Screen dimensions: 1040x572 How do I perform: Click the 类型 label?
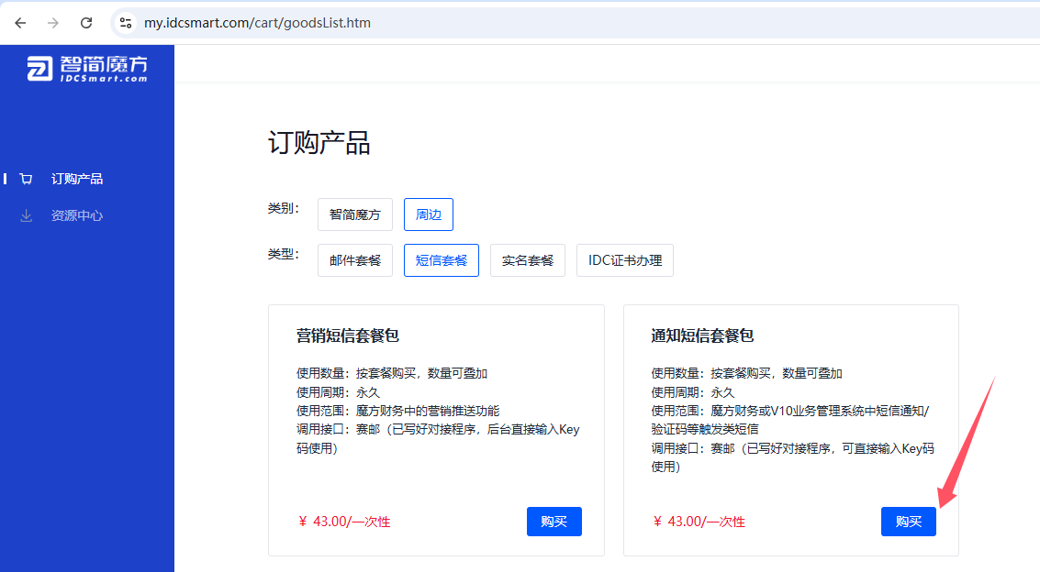pyautogui.click(x=284, y=254)
